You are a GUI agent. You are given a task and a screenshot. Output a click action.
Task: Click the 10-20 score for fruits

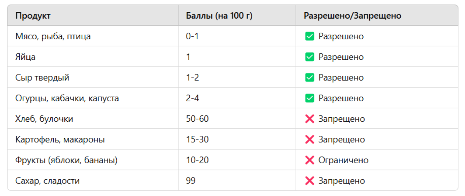click(197, 160)
